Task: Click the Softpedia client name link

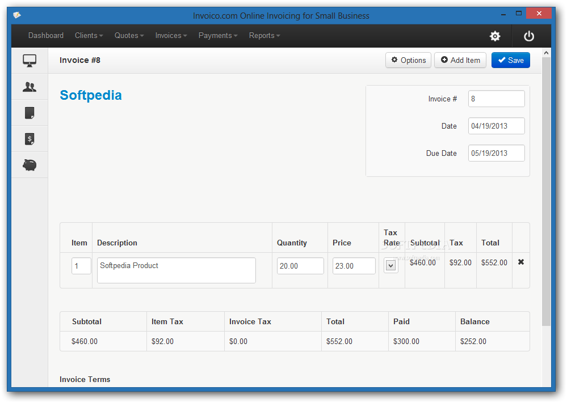Action: pyautogui.click(x=91, y=95)
